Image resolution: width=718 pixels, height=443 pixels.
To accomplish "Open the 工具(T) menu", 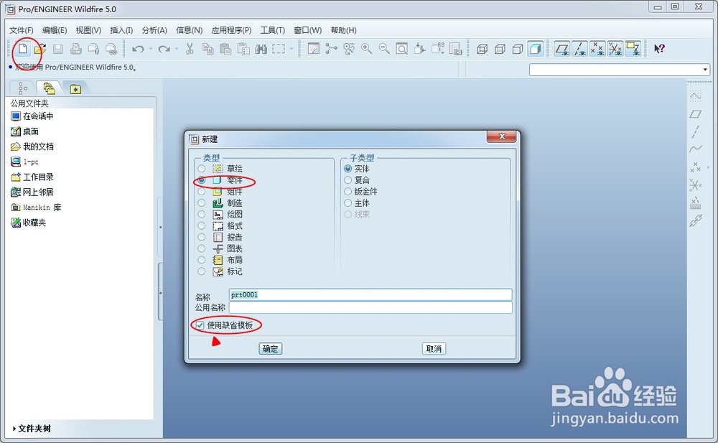I will pyautogui.click(x=272, y=30).
